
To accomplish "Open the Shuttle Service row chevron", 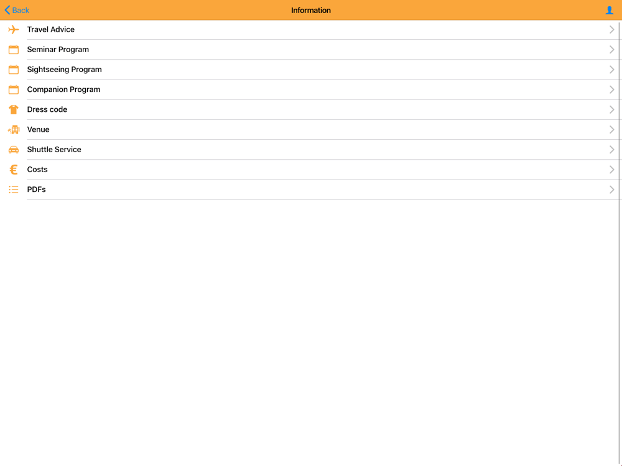I will click(611, 149).
